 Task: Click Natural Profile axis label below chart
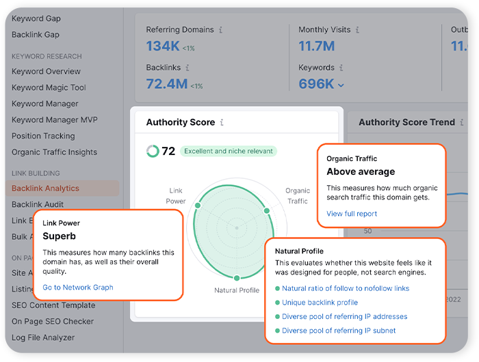[x=237, y=290]
